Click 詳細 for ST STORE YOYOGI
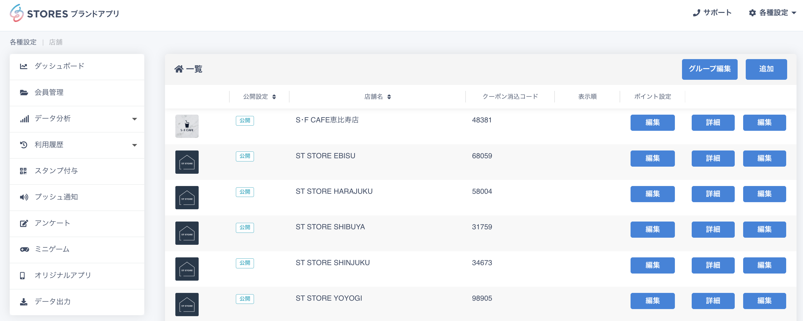 point(713,301)
